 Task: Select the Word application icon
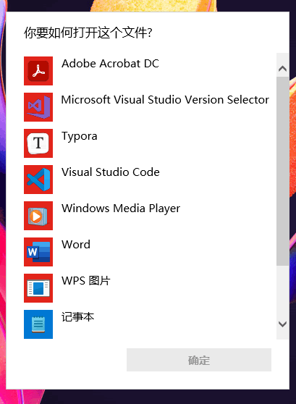coord(38,252)
